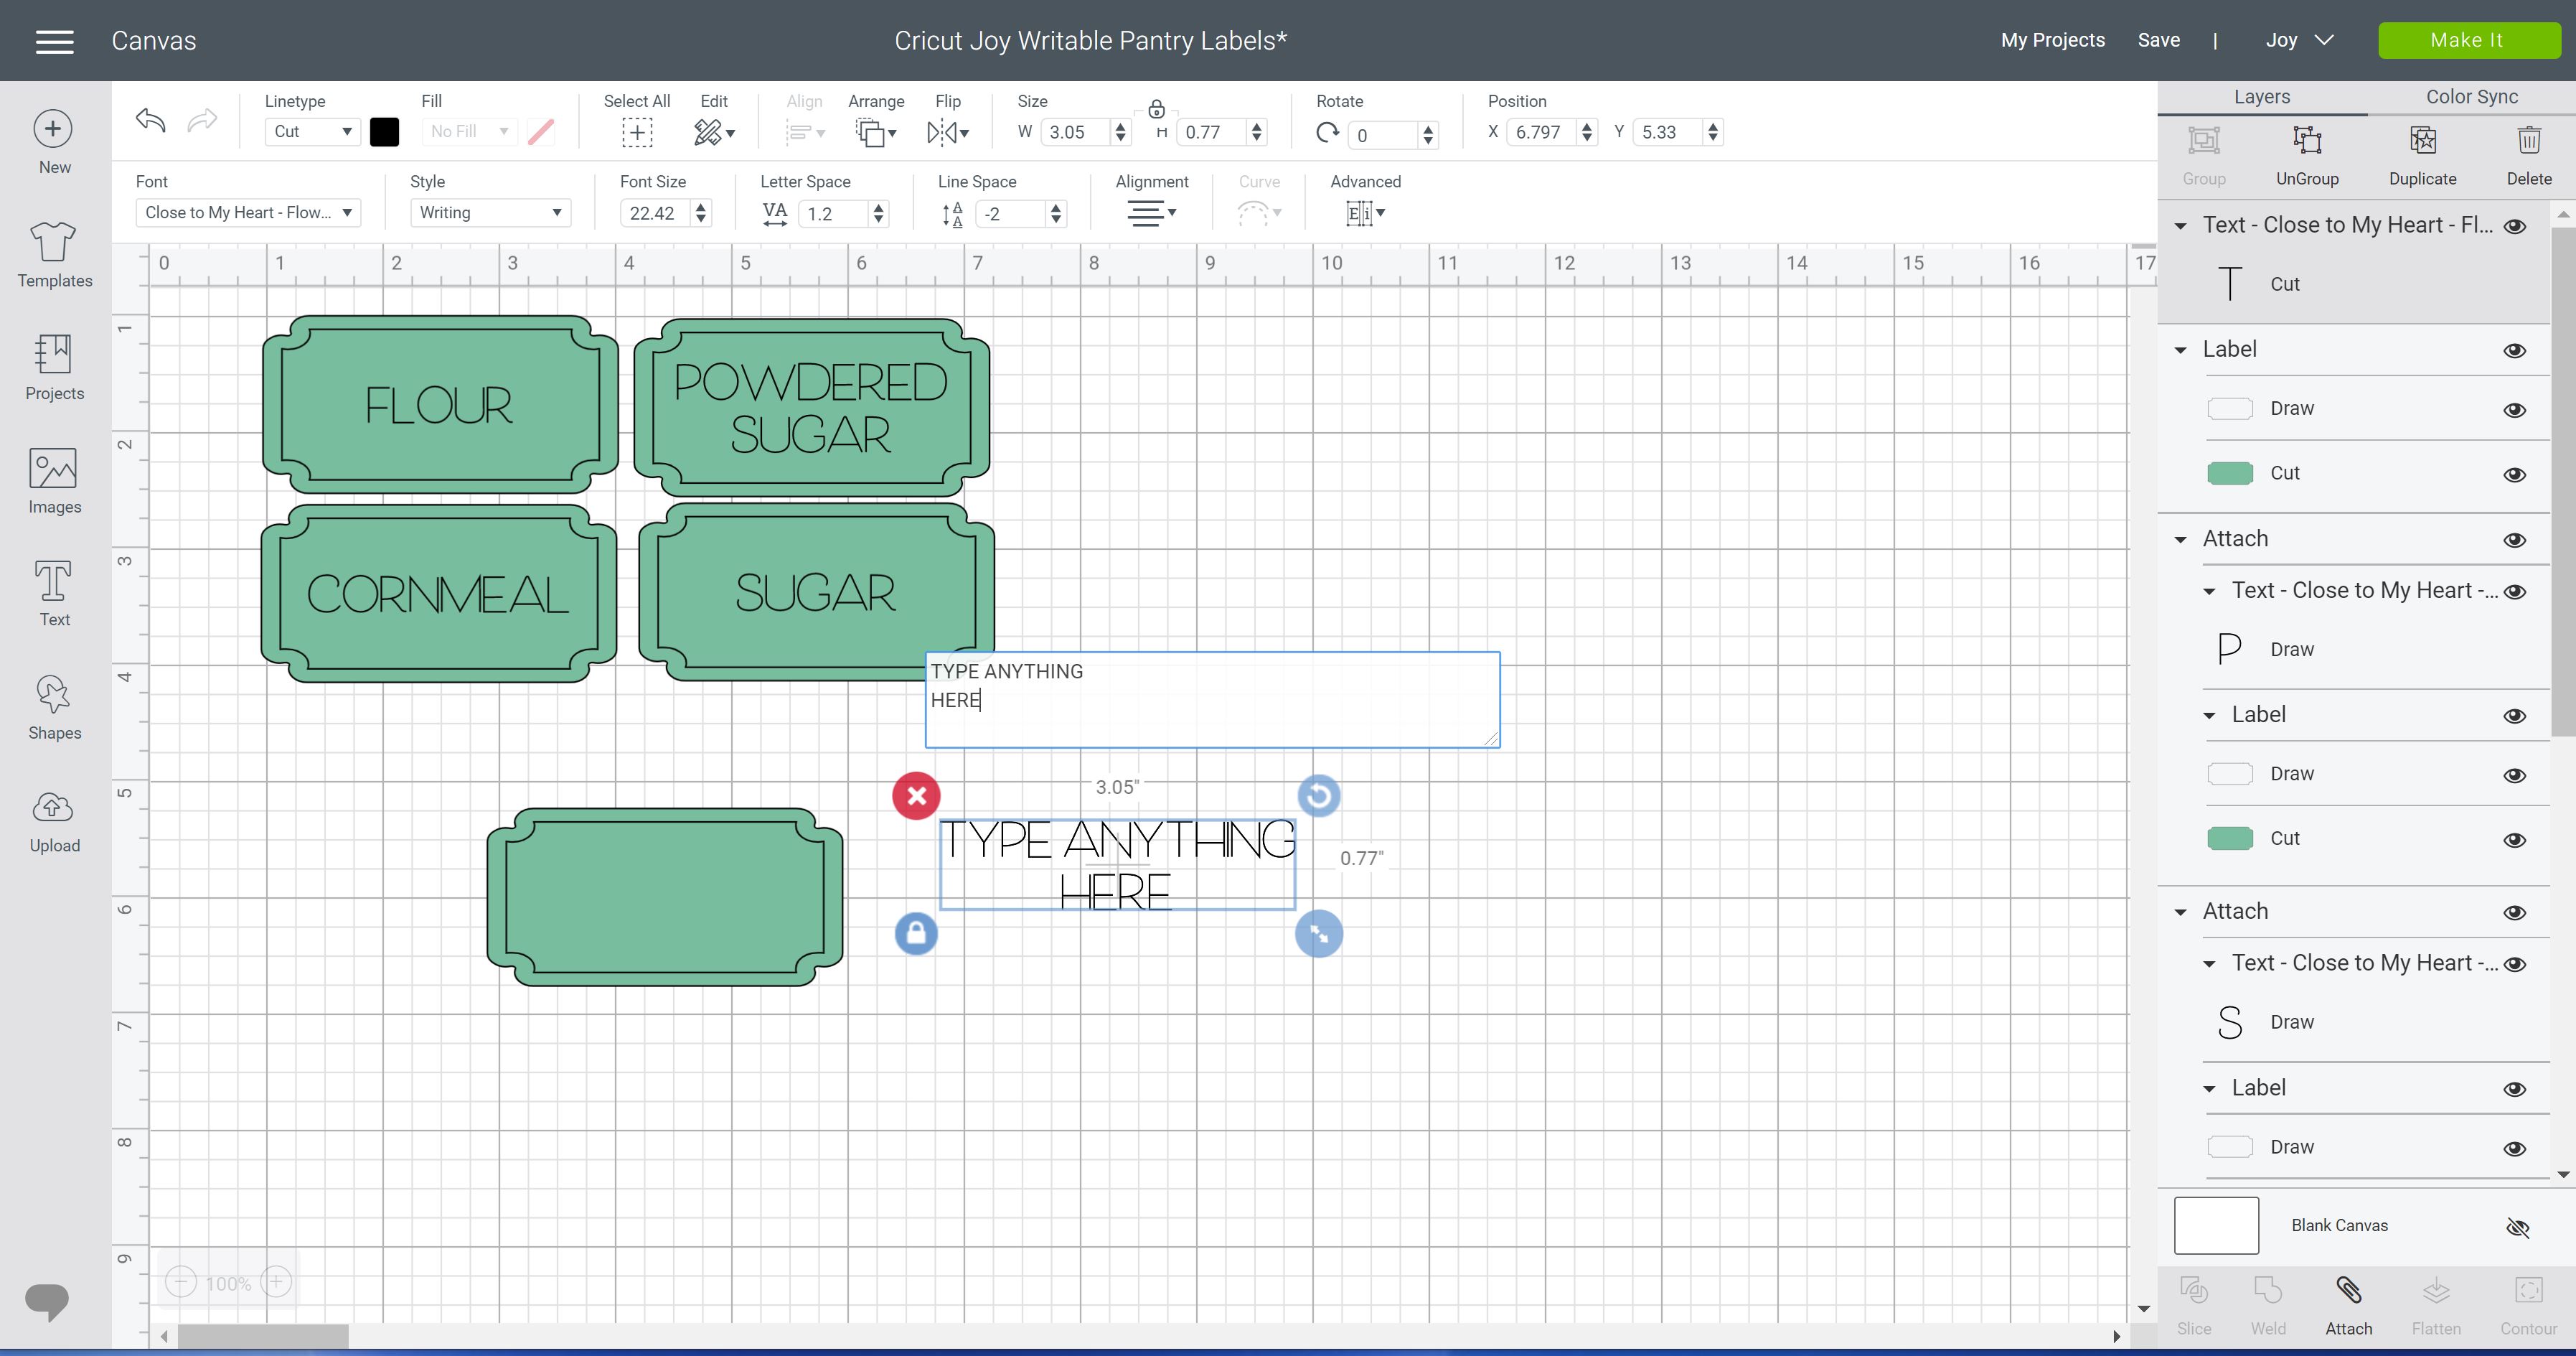Click the My Projects link

[x=2052, y=40]
